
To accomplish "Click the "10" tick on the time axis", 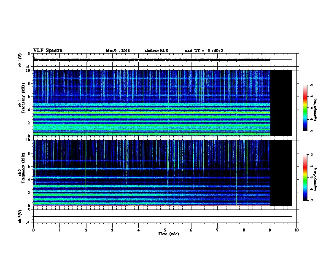I will point(296,230).
